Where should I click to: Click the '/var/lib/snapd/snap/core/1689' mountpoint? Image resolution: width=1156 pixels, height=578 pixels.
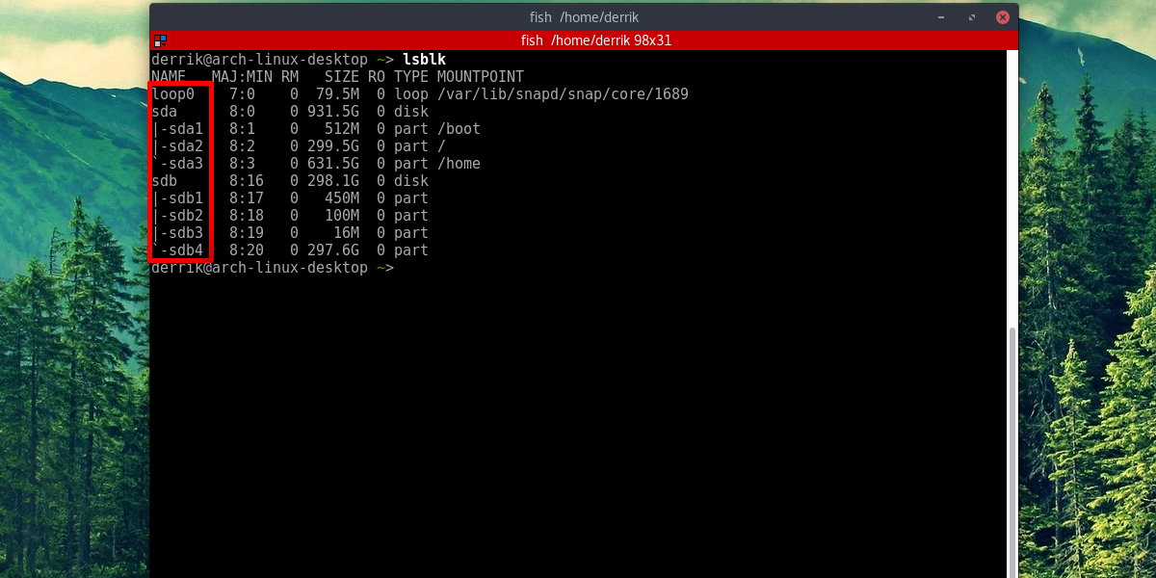(563, 94)
